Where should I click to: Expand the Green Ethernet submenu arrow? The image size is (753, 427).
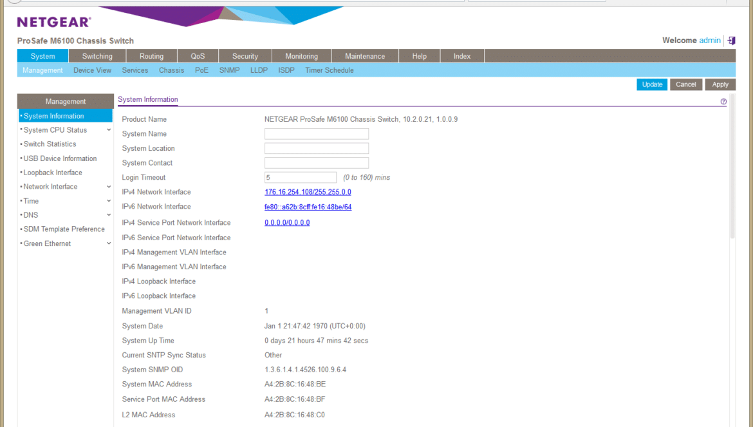109,243
